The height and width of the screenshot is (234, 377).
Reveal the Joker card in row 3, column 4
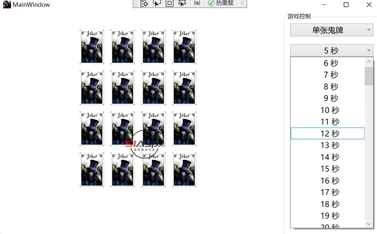click(x=184, y=129)
